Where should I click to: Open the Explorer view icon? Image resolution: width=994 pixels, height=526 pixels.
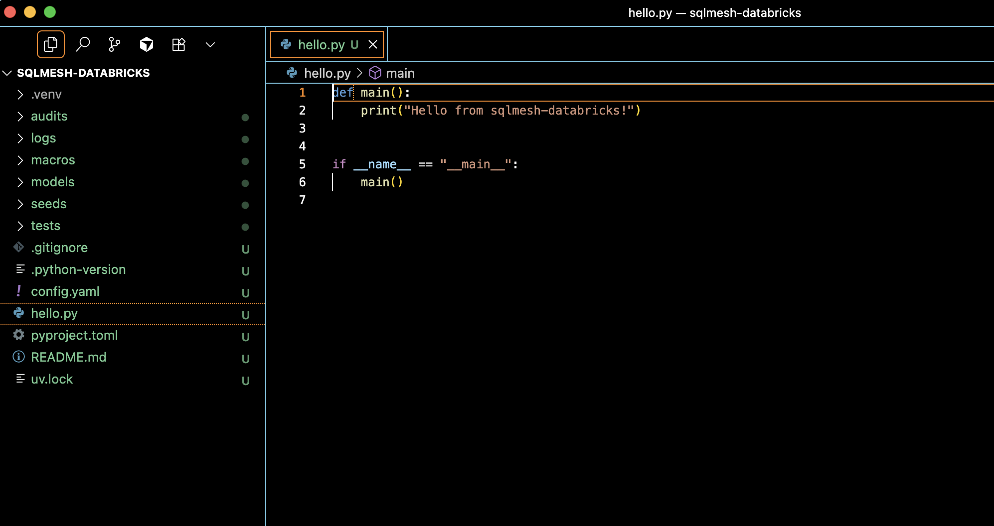click(50, 45)
